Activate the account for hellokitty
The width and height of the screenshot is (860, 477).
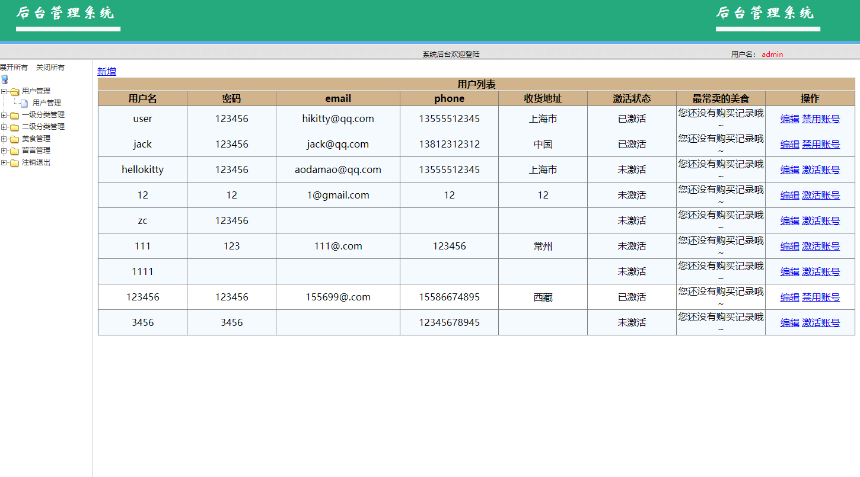coord(821,169)
